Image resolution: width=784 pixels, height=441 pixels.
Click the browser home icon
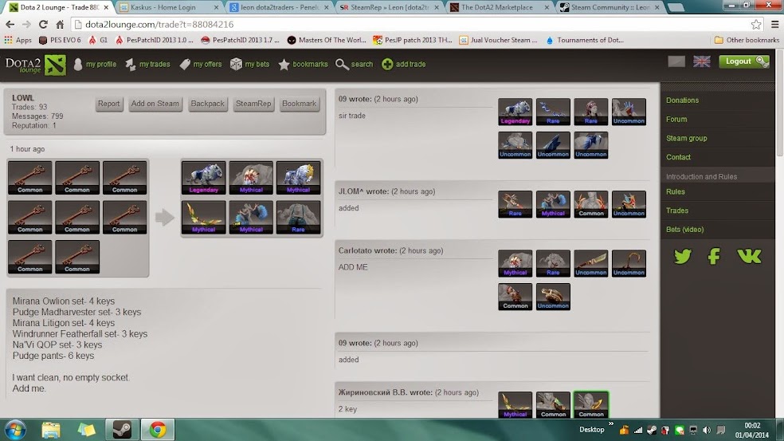pos(60,24)
